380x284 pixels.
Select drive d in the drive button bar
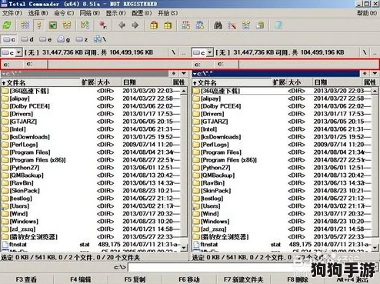[x=27, y=39]
